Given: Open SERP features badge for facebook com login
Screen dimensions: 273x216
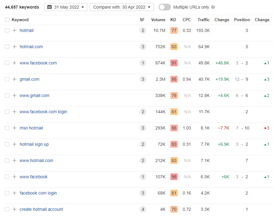Looking at the screenshot, I should (143, 193).
